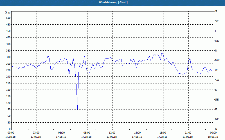Image resolution: width=225 pixels, height=140 pixels.
Task: Pick the 150 y-axis value
Action: (x=8, y=96)
